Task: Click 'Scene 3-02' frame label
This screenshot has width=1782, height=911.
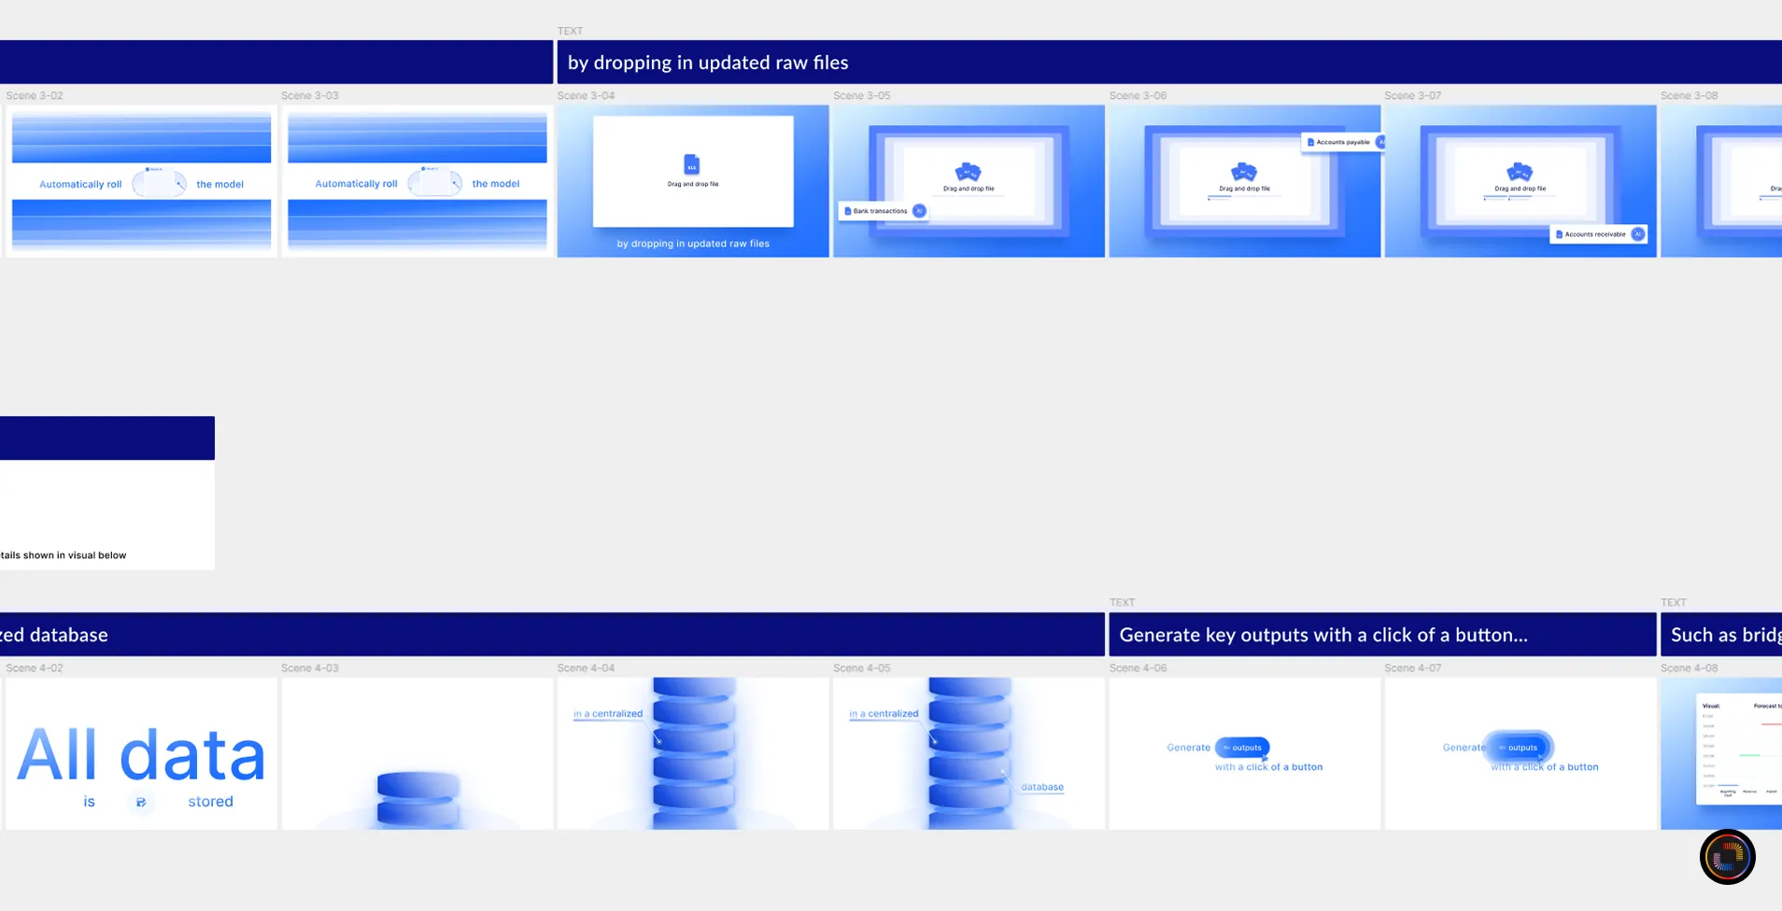Action: 35,95
